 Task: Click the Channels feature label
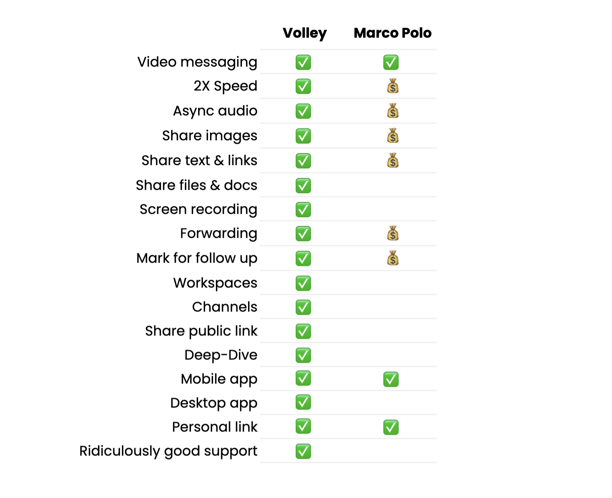(x=225, y=307)
